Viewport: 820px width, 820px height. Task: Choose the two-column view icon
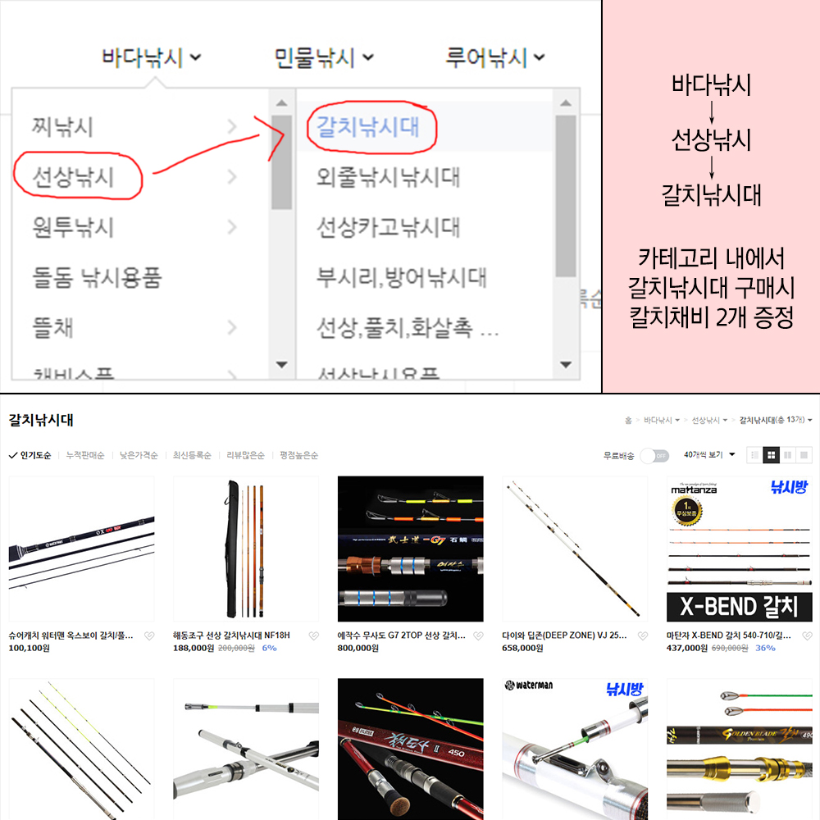787,455
